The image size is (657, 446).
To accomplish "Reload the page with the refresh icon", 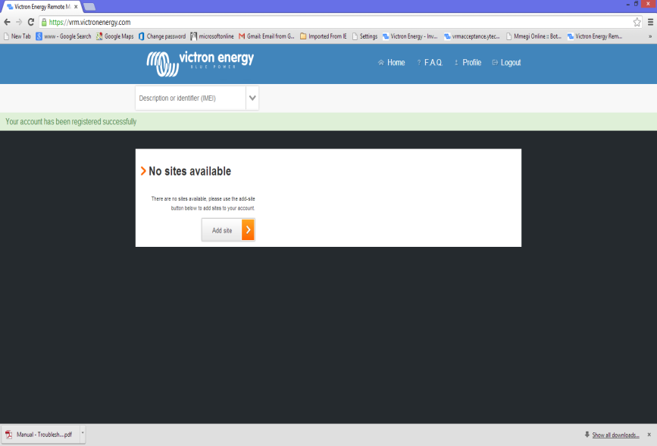I will coord(31,23).
